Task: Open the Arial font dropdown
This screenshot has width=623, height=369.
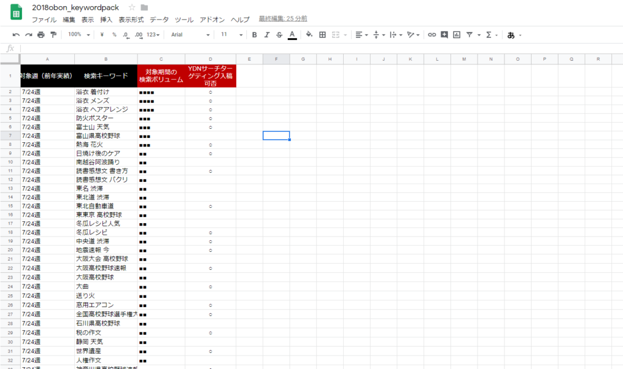Action: point(190,35)
